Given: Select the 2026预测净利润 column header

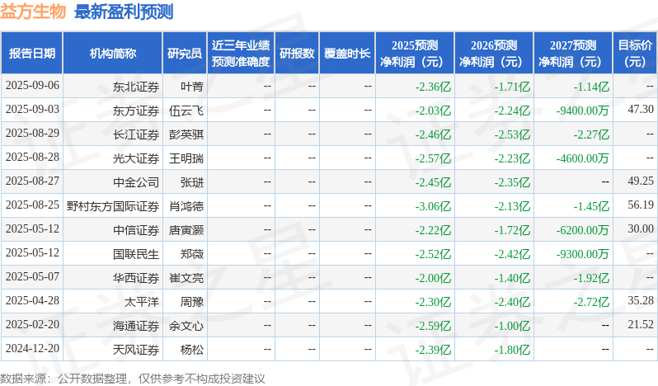Looking at the screenshot, I should pos(494,54).
